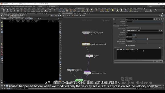Add a Distant Light from shelf
Viewport: 165px width, 93px height.
tap(107, 10)
